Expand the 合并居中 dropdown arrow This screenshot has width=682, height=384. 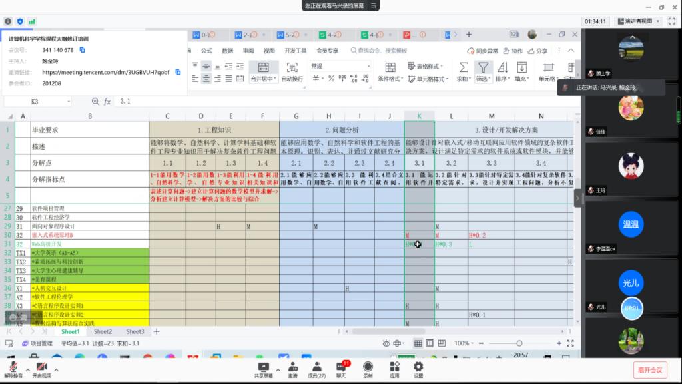(x=275, y=79)
